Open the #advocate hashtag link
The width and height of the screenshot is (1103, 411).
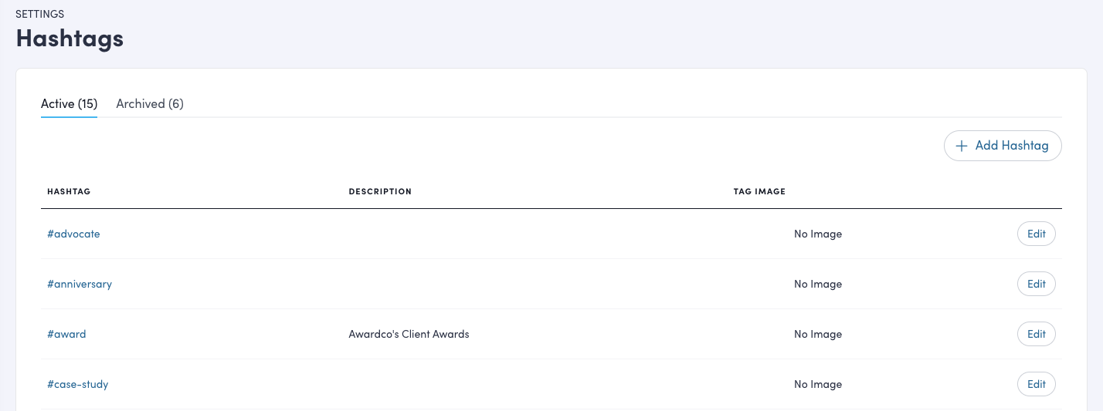pyautogui.click(x=73, y=234)
